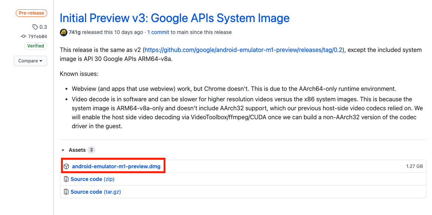Click the 0.3 tag icon
The width and height of the screenshot is (432, 215).
pyautogui.click(x=35, y=27)
